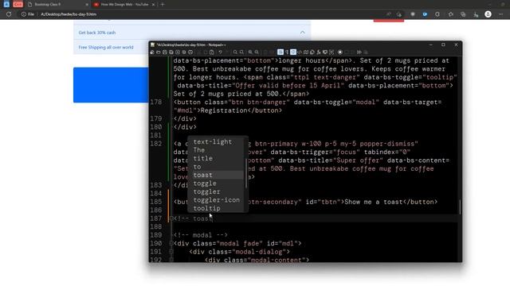The image size is (510, 286).
Task: Start macro recording in Notepad++ toolbar
Action: (340, 52)
